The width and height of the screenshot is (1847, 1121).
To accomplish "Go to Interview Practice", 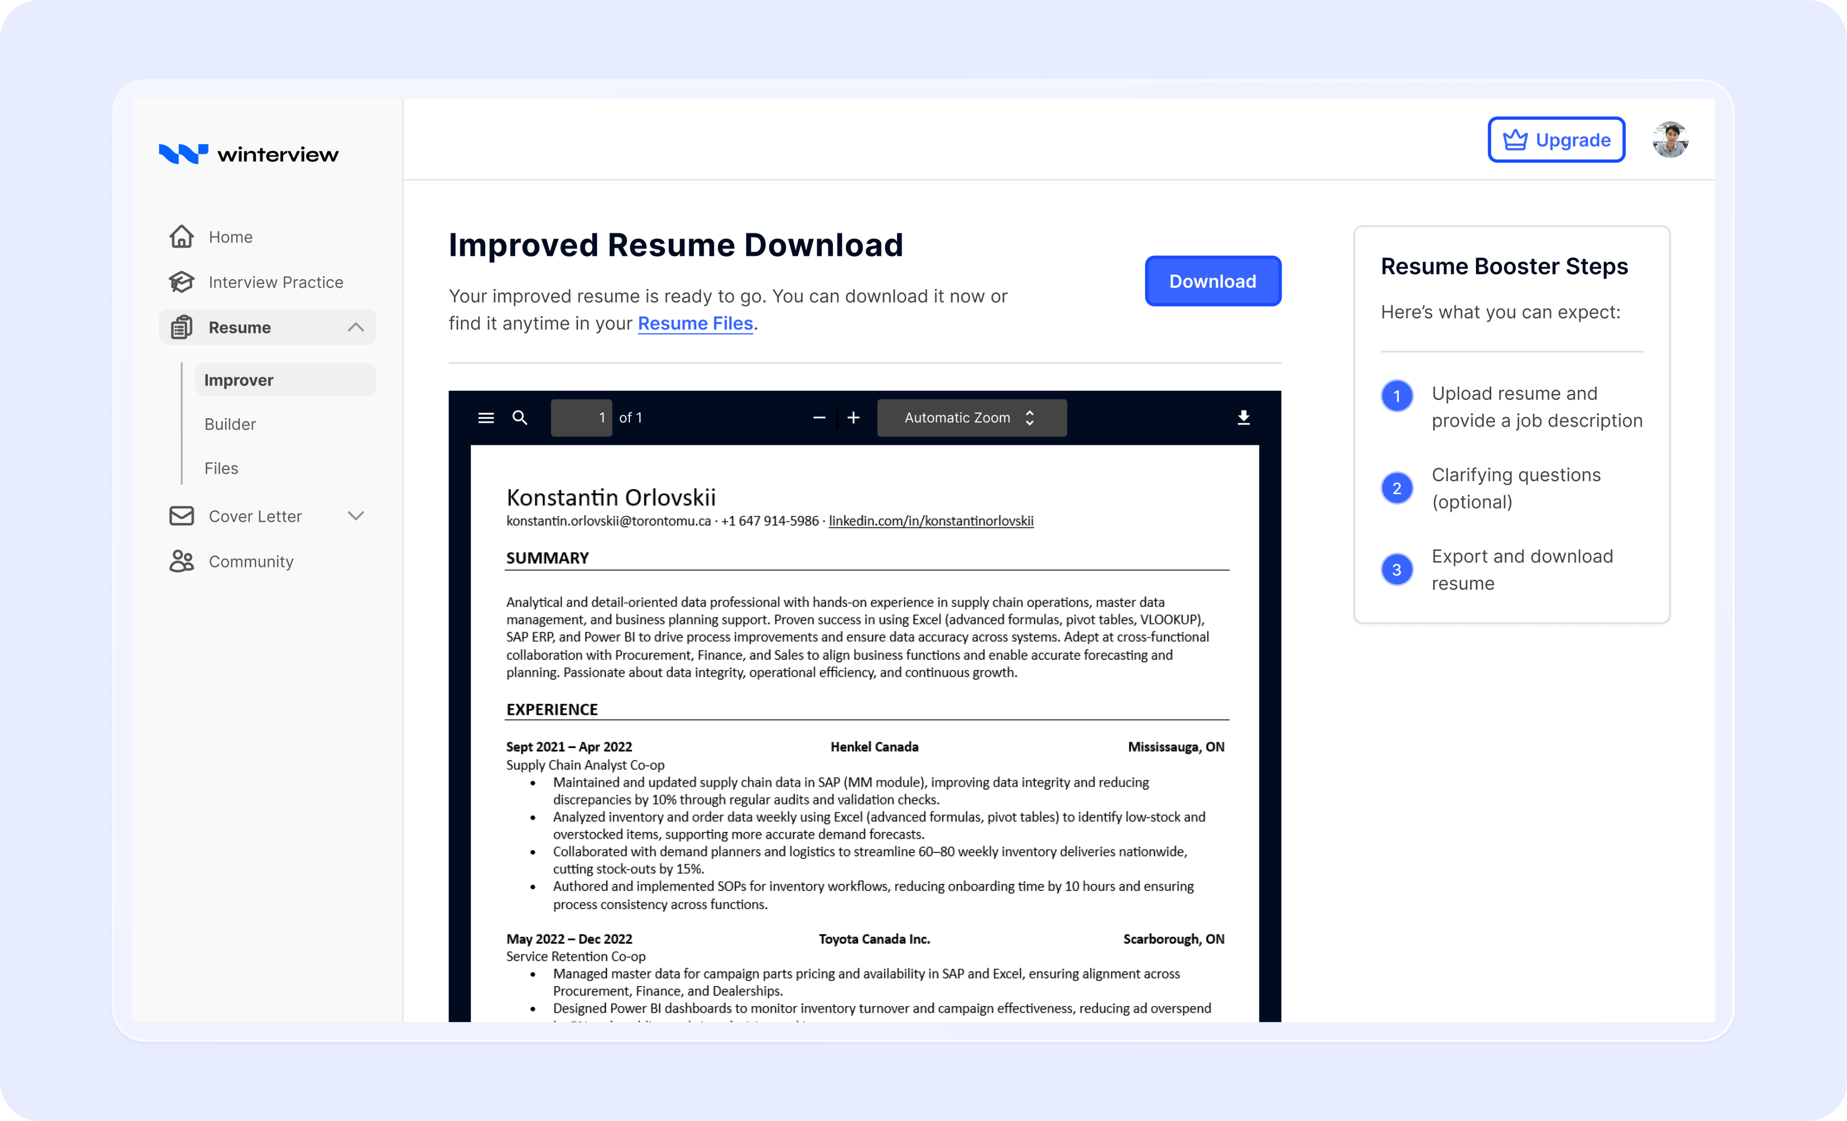I will pos(267,282).
